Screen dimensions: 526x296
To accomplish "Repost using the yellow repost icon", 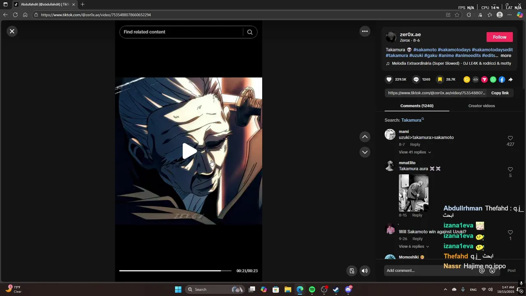I will point(467,80).
